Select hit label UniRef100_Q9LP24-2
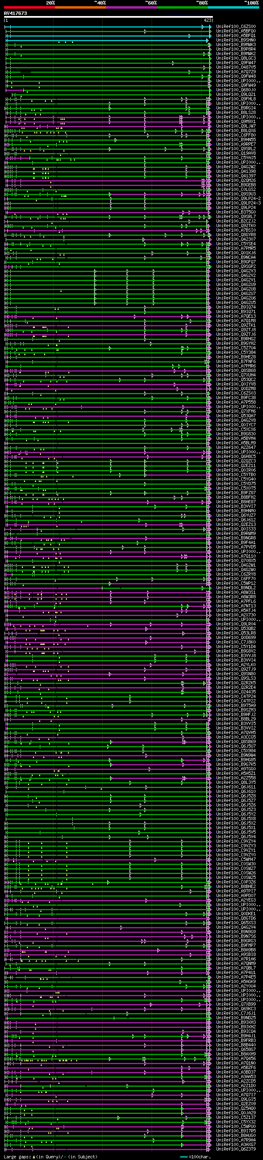263x1160 pixels. tap(238, 199)
